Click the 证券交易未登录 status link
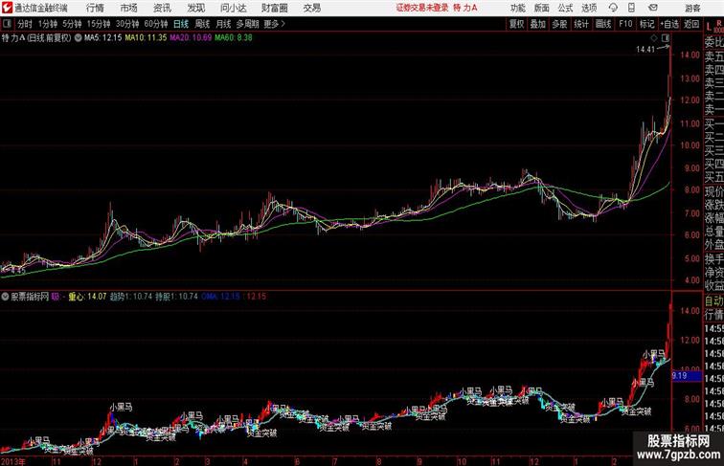 (x=422, y=8)
